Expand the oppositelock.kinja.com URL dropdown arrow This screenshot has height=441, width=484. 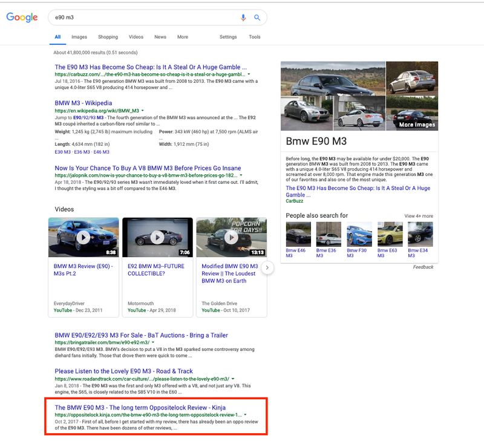246,415
